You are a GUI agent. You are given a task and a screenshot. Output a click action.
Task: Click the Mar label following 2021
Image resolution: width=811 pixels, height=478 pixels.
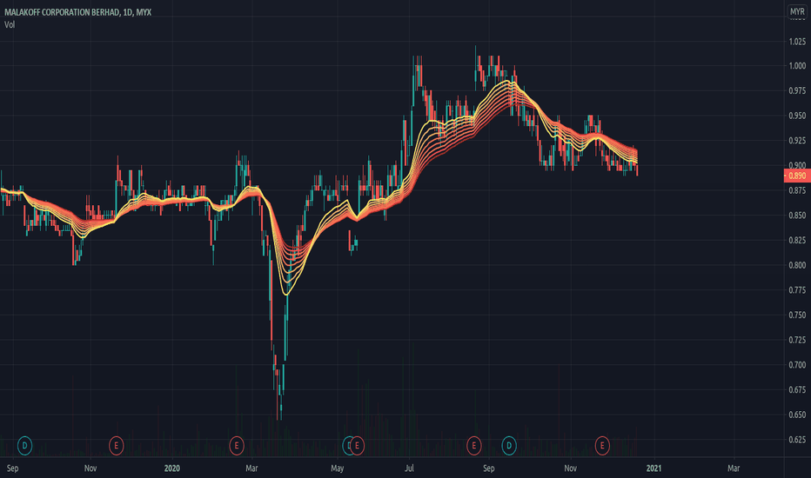(734, 468)
